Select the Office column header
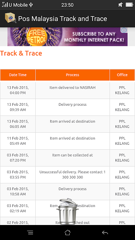 click(x=122, y=75)
